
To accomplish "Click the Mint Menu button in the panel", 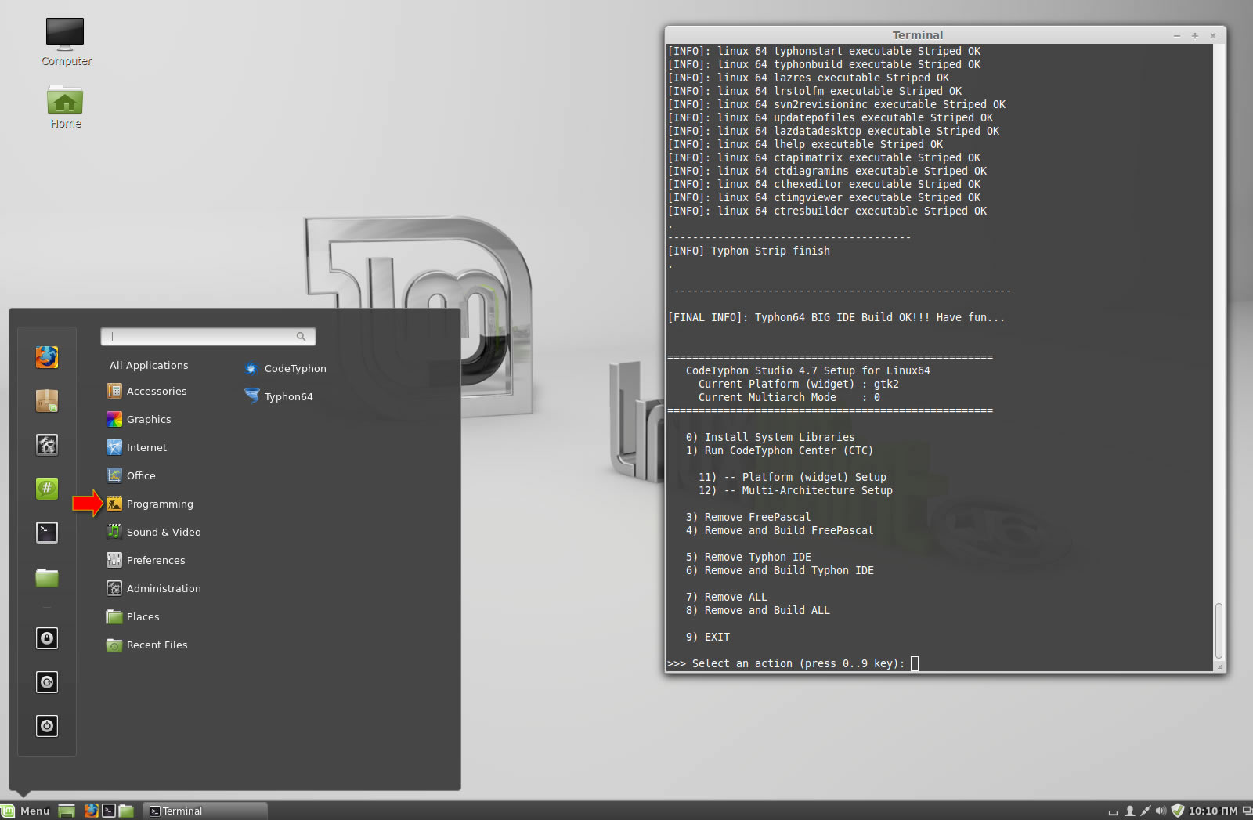I will 27,811.
